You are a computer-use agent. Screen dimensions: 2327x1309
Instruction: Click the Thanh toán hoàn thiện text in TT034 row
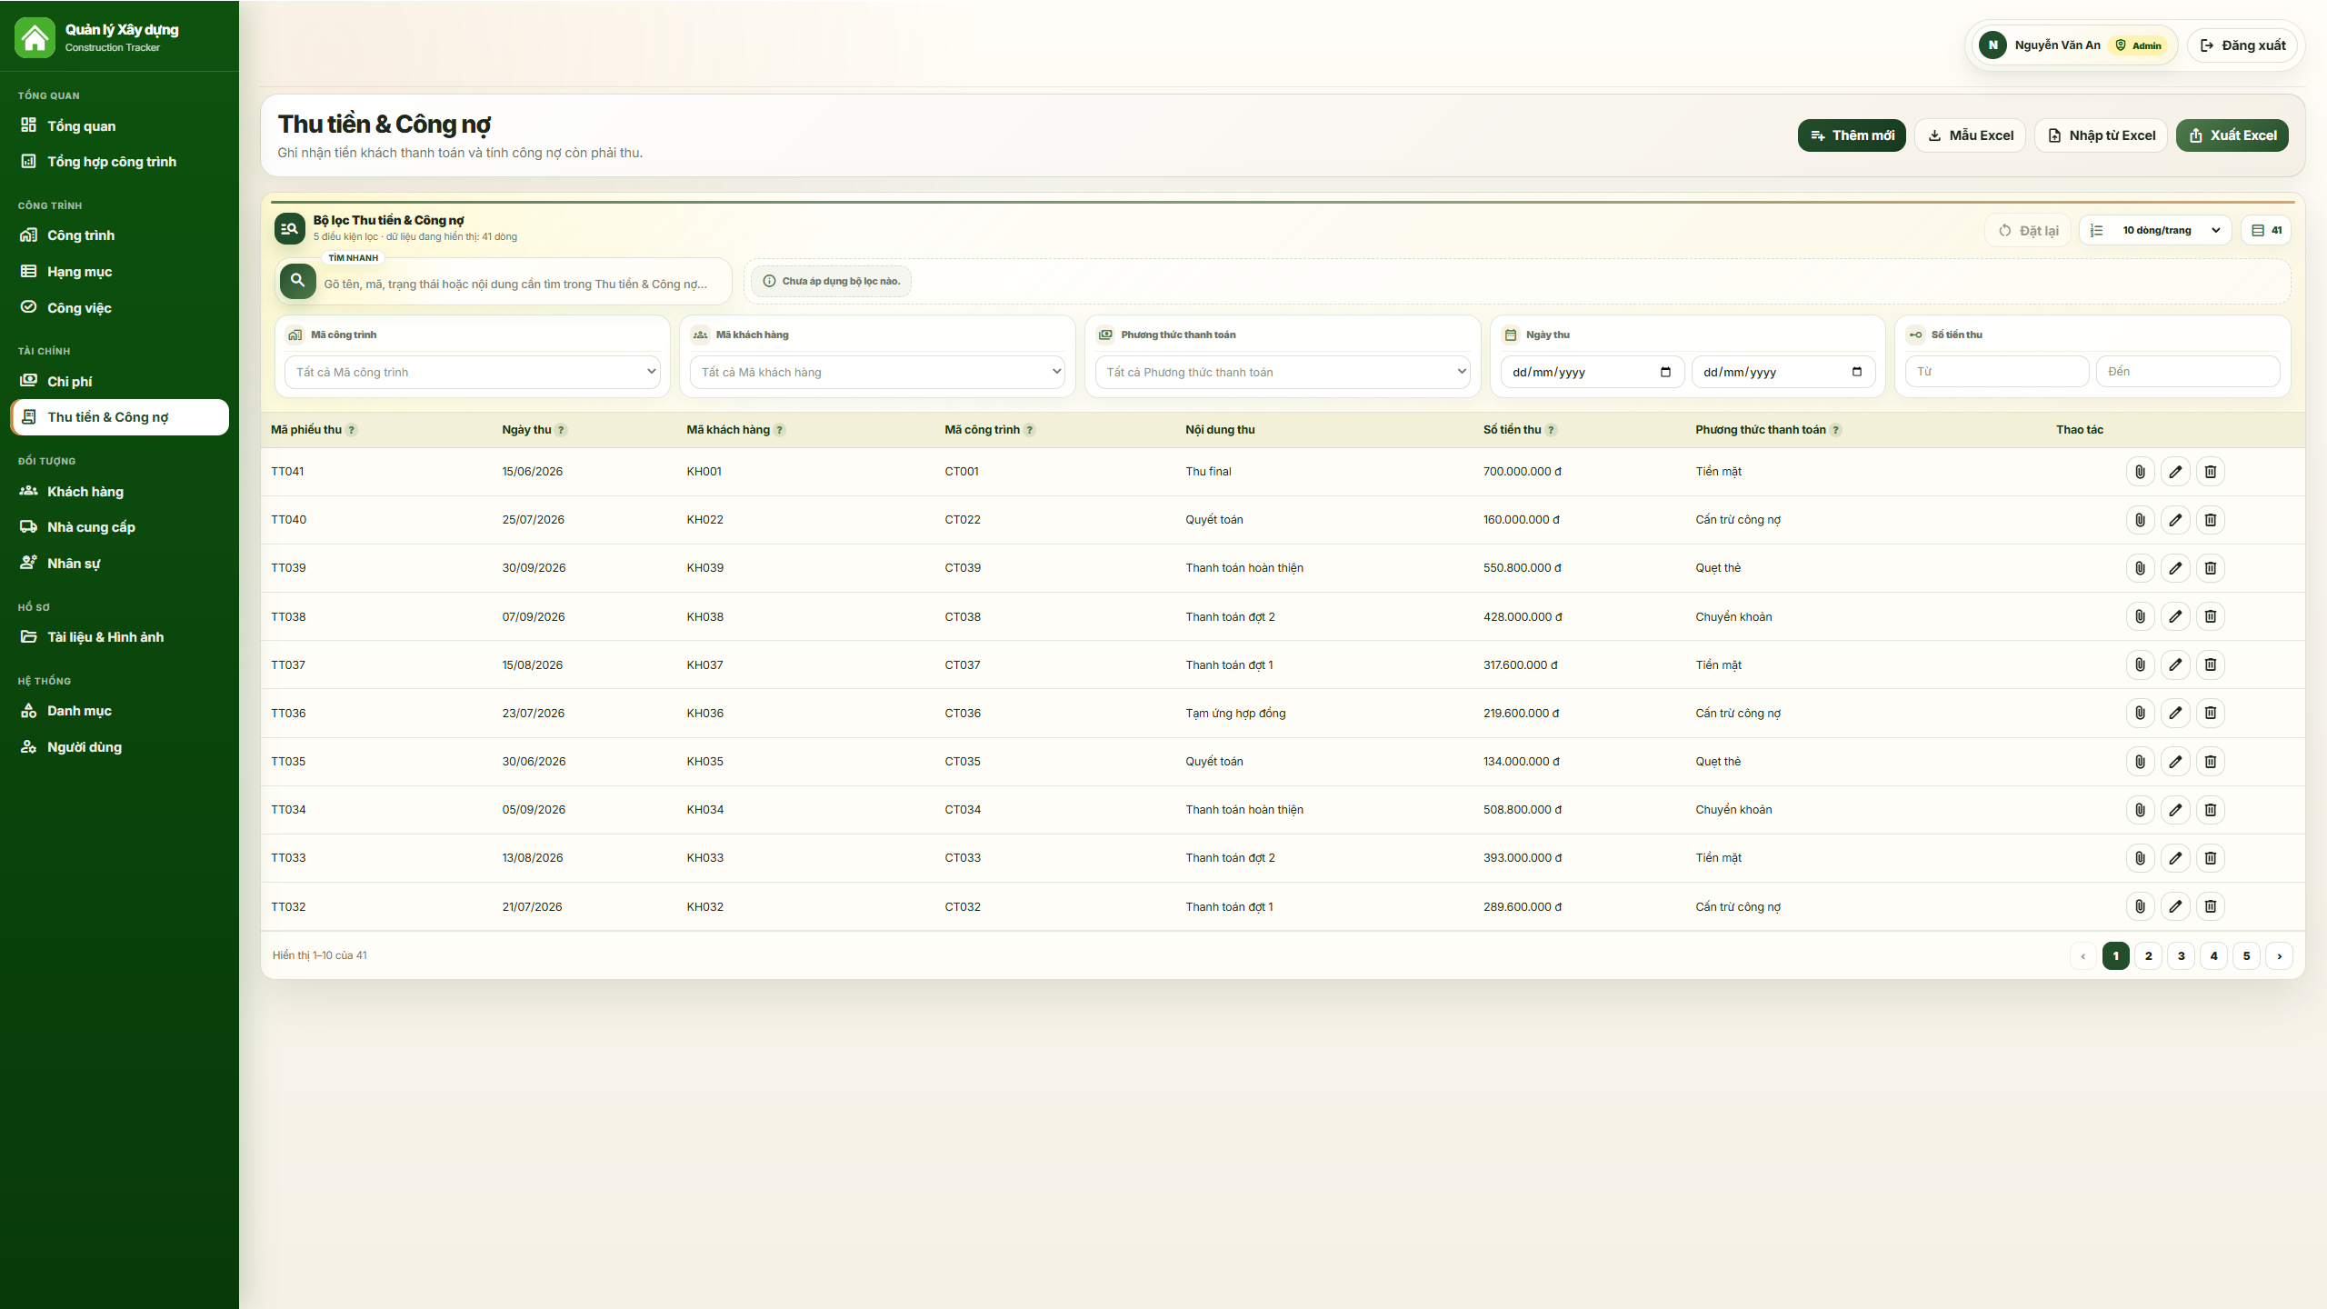(1243, 810)
